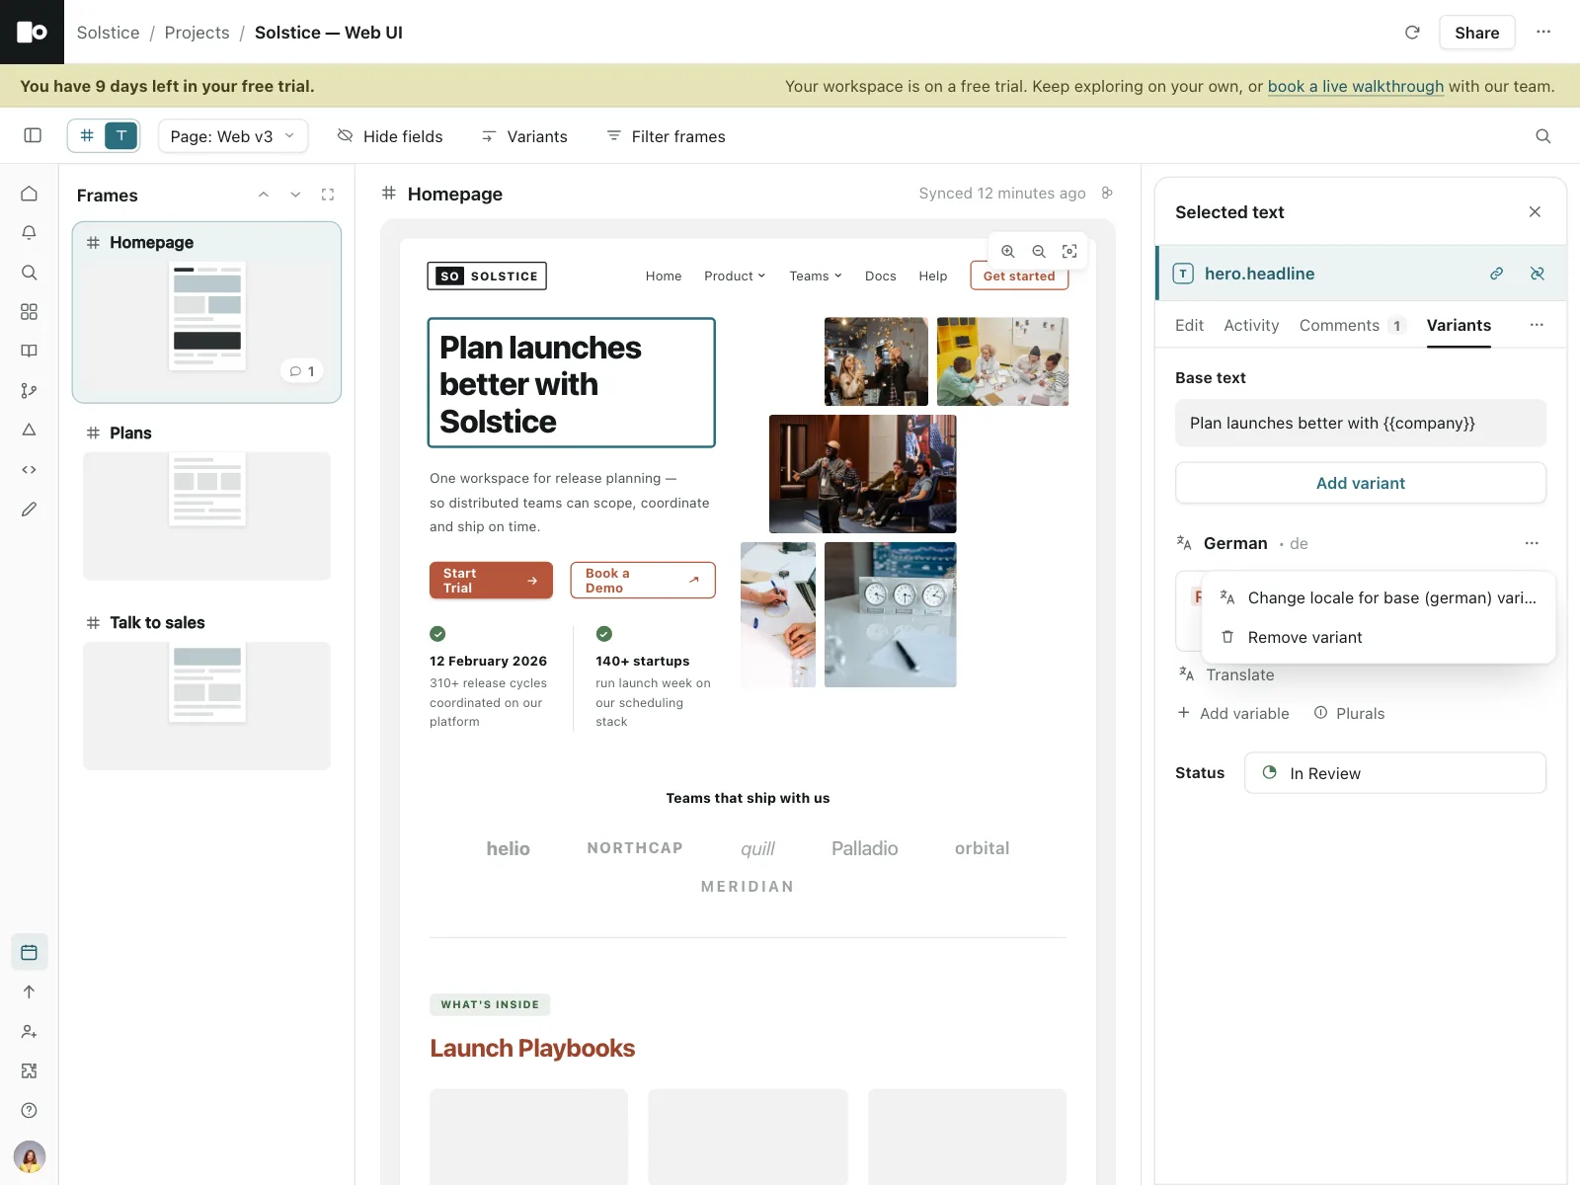Open Filter frames option
Screen dimensions: 1580x1185
point(666,136)
